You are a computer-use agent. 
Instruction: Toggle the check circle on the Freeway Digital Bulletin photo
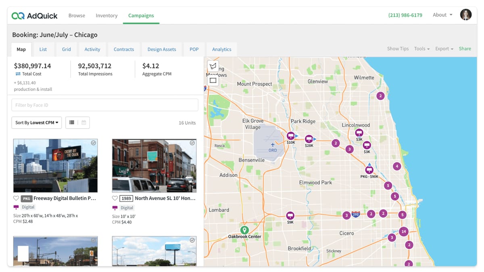pos(94,143)
